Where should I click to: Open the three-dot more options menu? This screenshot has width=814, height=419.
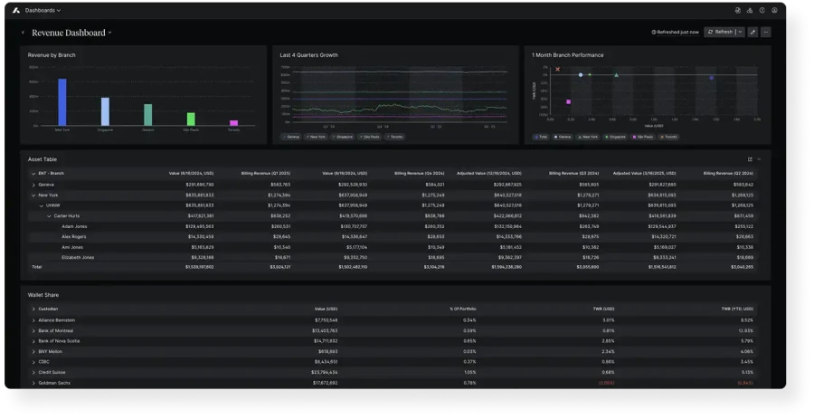pos(766,32)
